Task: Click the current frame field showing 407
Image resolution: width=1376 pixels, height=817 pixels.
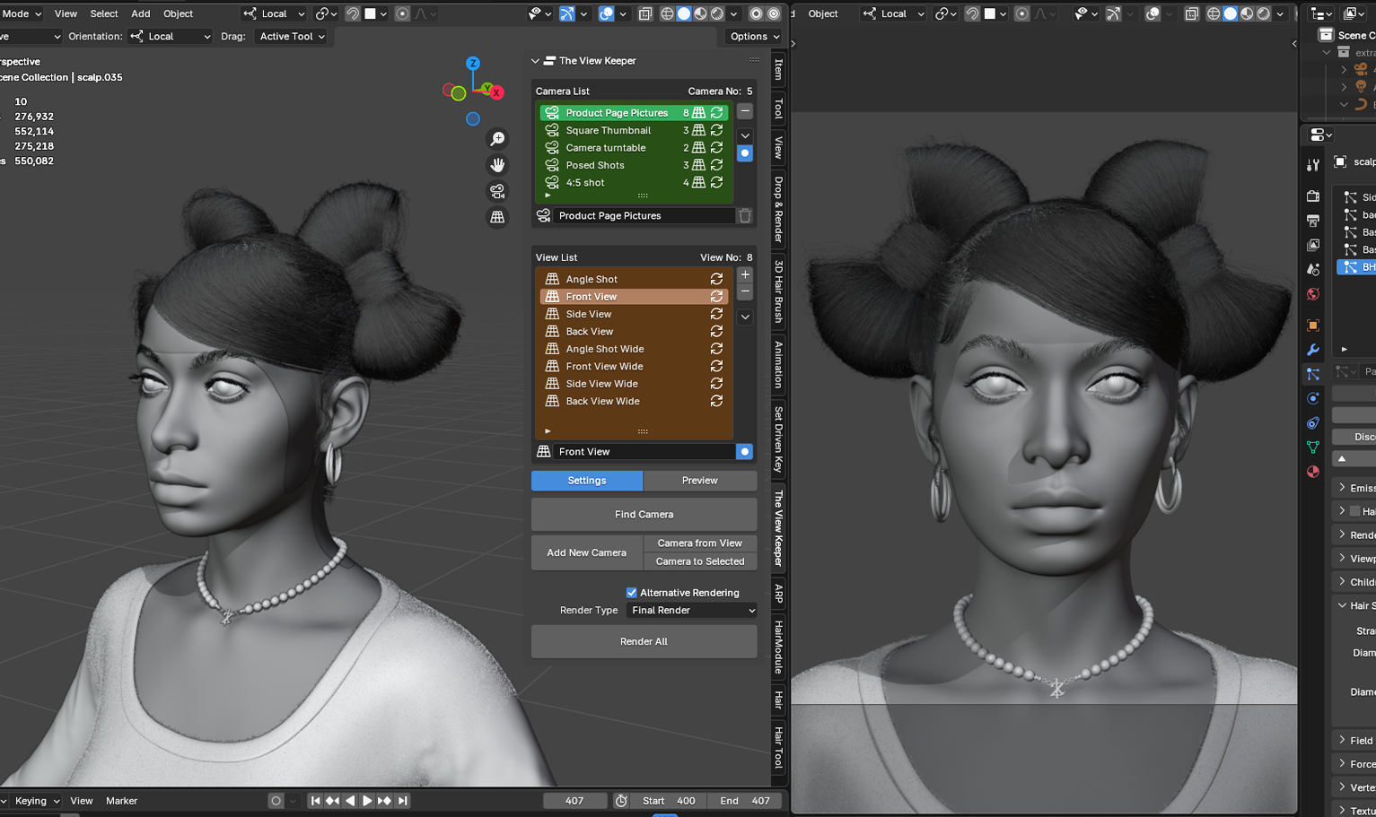Action: point(574,801)
